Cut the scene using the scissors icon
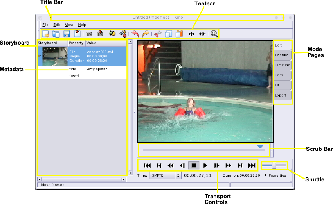This screenshot has width=333, height=204. tap(158, 34)
